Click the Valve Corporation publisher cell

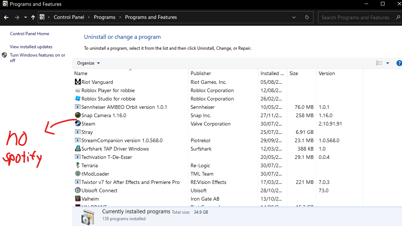(x=211, y=124)
